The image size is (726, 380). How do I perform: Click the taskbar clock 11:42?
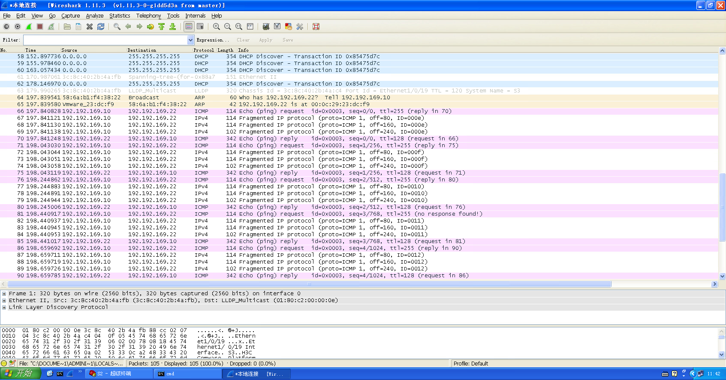click(x=714, y=374)
